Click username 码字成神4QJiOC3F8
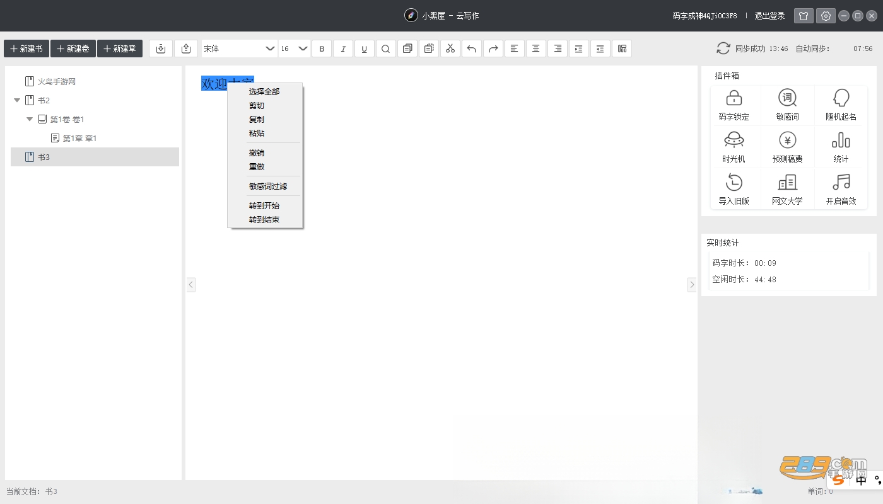883x504 pixels. pyautogui.click(x=705, y=16)
